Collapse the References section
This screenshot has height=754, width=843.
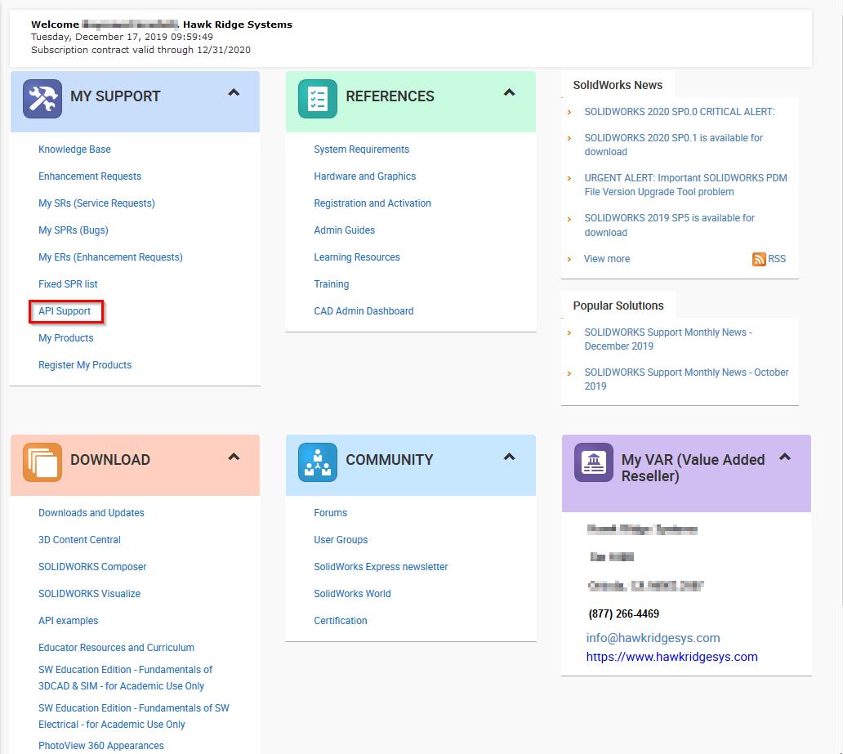509,92
